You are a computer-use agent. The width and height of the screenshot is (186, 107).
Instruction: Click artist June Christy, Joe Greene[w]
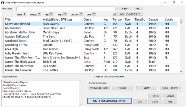[61, 57]
